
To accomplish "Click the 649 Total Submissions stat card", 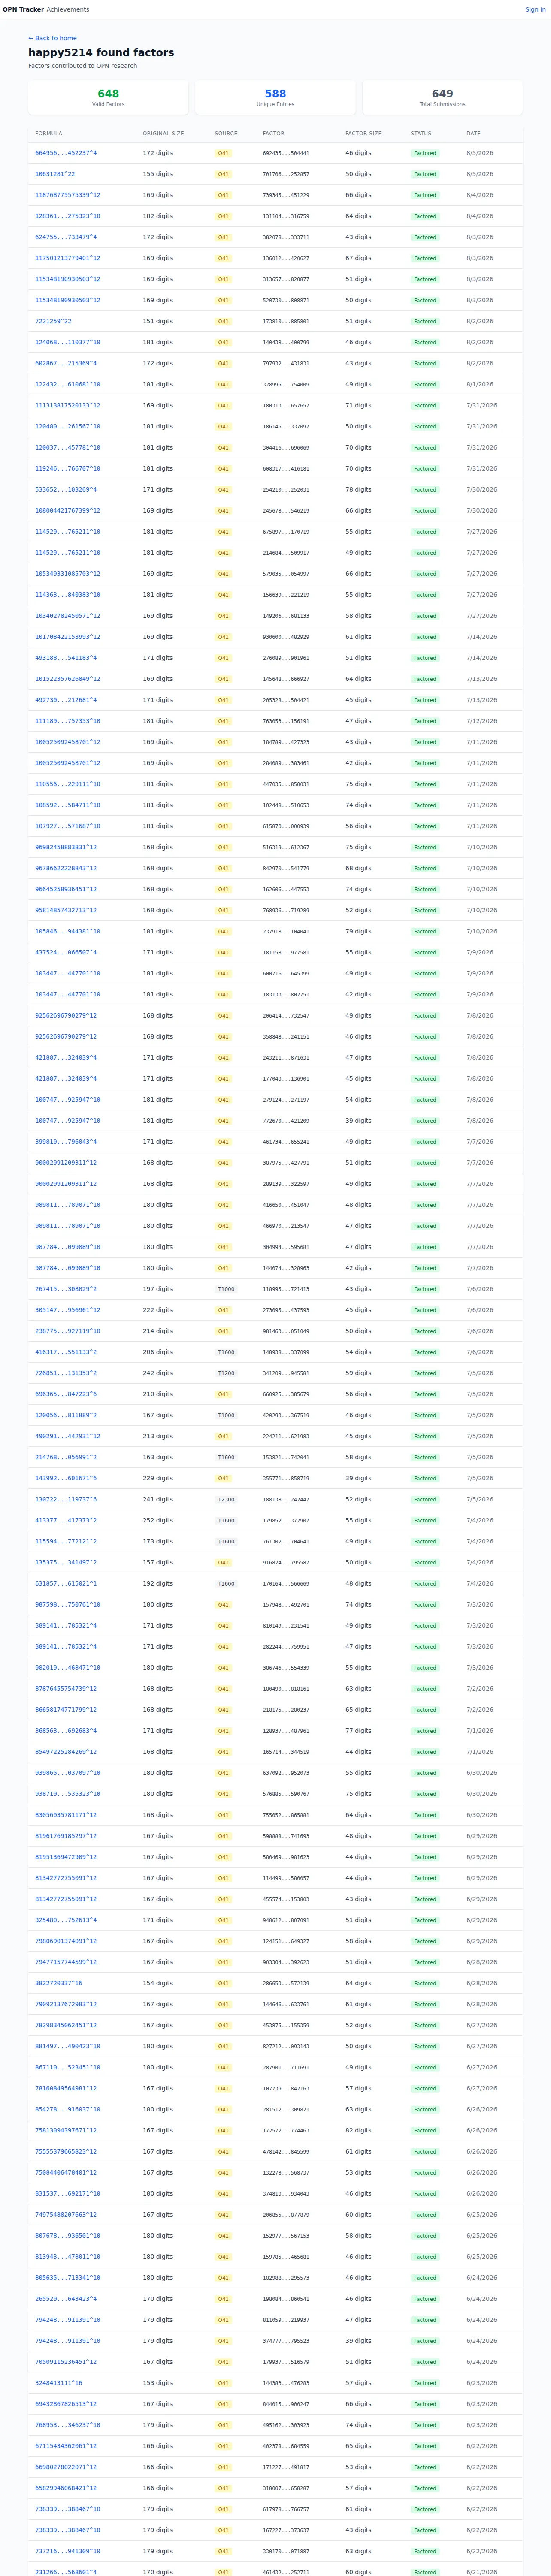I will (x=442, y=97).
